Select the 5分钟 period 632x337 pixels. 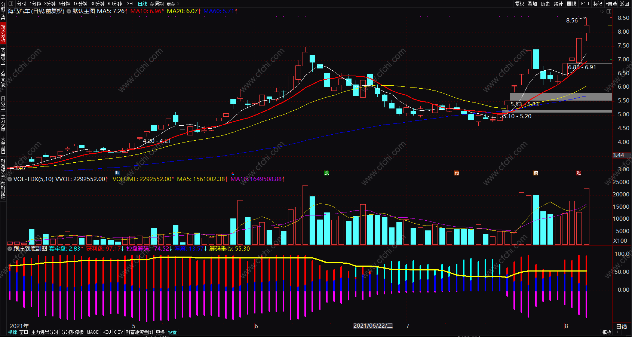click(64, 4)
